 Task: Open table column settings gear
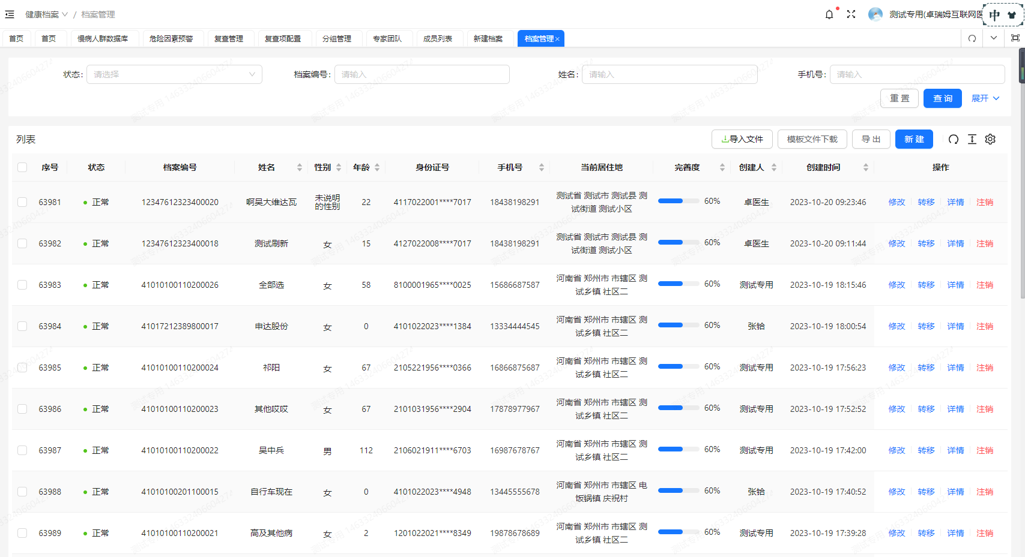(x=991, y=139)
